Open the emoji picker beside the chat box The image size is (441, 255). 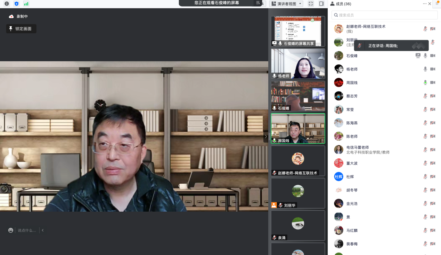pos(10,230)
